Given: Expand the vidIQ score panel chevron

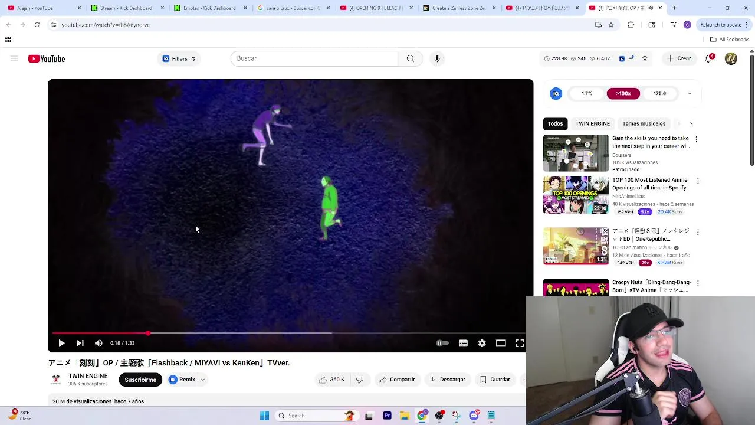Looking at the screenshot, I should click(690, 93).
